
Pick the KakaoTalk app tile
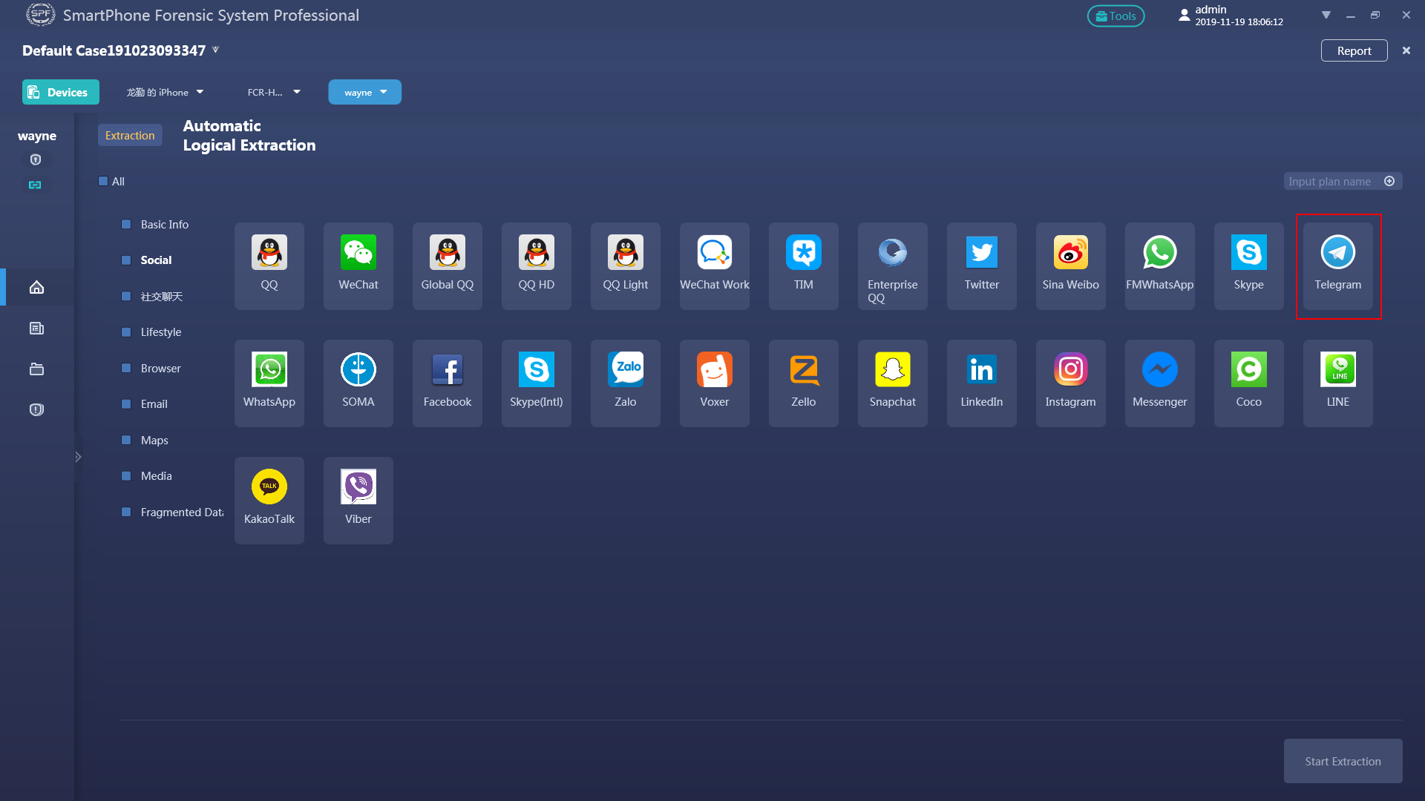[269, 500]
